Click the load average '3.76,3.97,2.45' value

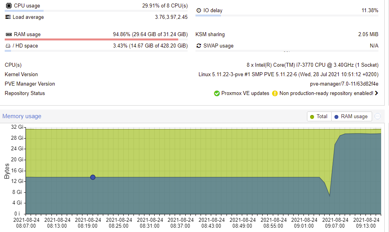[171, 17]
